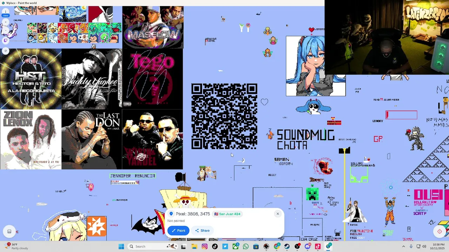Open the network tray icon
The image size is (449, 252).
click(x=418, y=246)
